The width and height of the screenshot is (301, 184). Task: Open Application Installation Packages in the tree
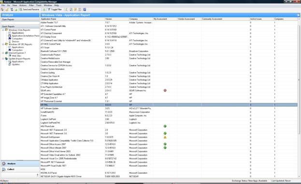26,36
